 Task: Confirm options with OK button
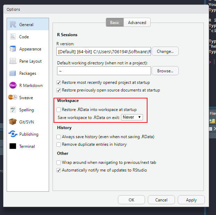131,200
